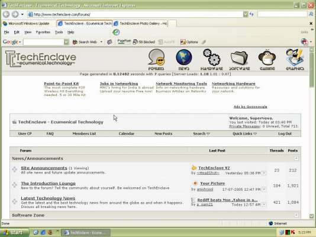Open the address bar dropdown
316x237 pixels.
click(245, 14)
